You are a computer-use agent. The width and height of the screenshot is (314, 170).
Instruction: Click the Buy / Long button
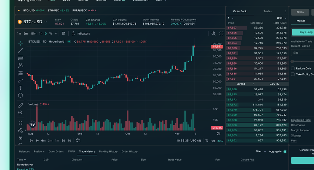(x=303, y=32)
